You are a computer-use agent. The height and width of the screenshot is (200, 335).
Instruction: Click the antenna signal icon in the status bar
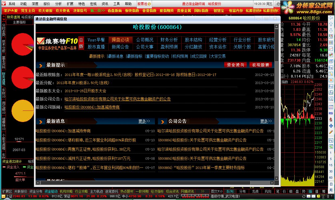[323, 196]
